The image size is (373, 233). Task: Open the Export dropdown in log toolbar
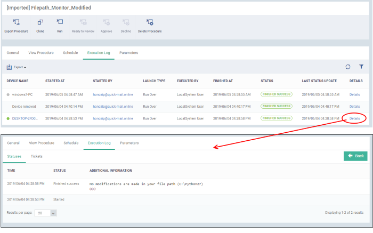[16, 67]
